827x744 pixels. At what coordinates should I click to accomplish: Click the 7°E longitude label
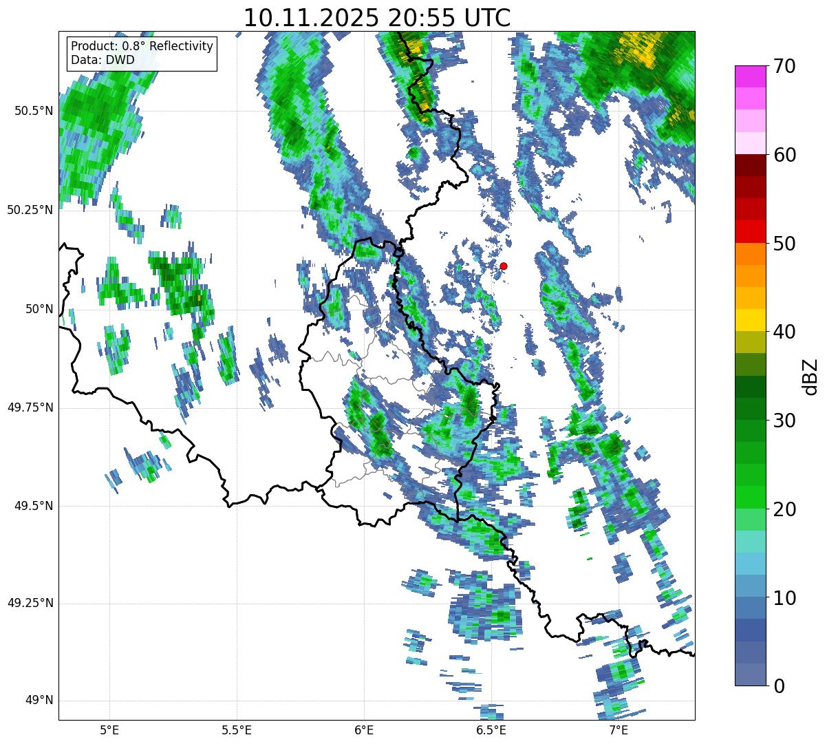point(619,730)
